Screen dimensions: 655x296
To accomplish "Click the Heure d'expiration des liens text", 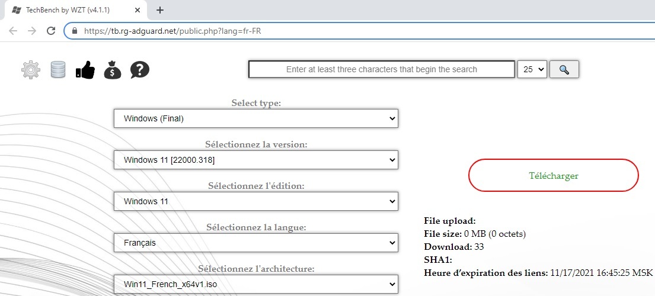I will pyautogui.click(x=538, y=273).
